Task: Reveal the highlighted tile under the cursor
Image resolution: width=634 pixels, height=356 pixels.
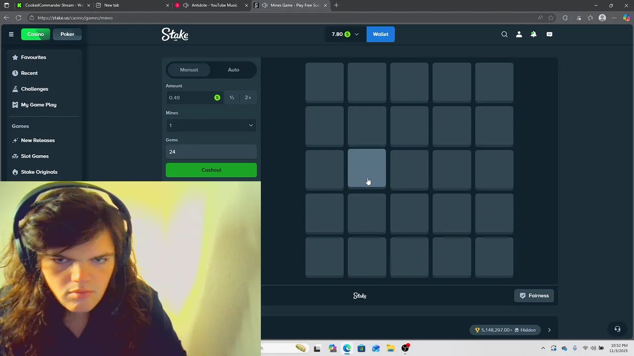Action: tap(367, 168)
